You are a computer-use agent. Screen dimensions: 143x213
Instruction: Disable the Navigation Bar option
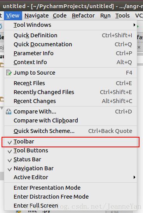[70, 168]
